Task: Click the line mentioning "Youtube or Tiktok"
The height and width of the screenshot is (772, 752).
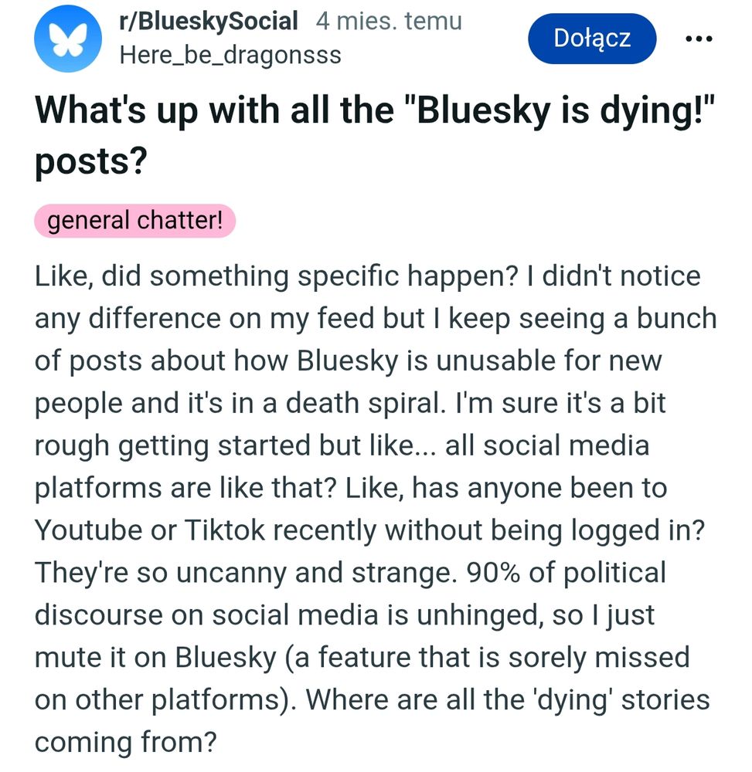Action: point(375,530)
